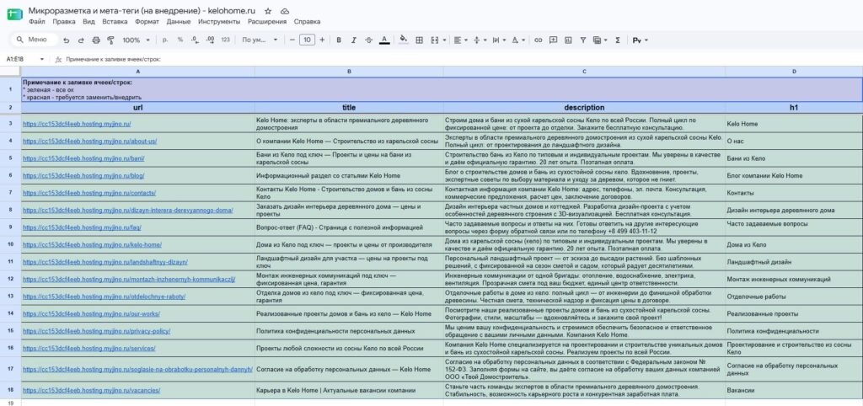Insert a comment via toolbar icon
This screenshot has height=406, width=863.
coord(553,40)
